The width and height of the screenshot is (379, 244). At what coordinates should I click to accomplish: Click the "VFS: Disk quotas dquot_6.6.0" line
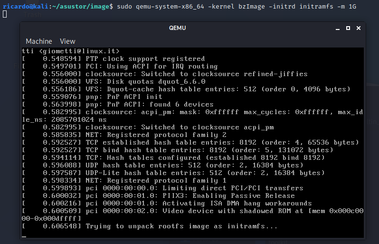(145, 81)
